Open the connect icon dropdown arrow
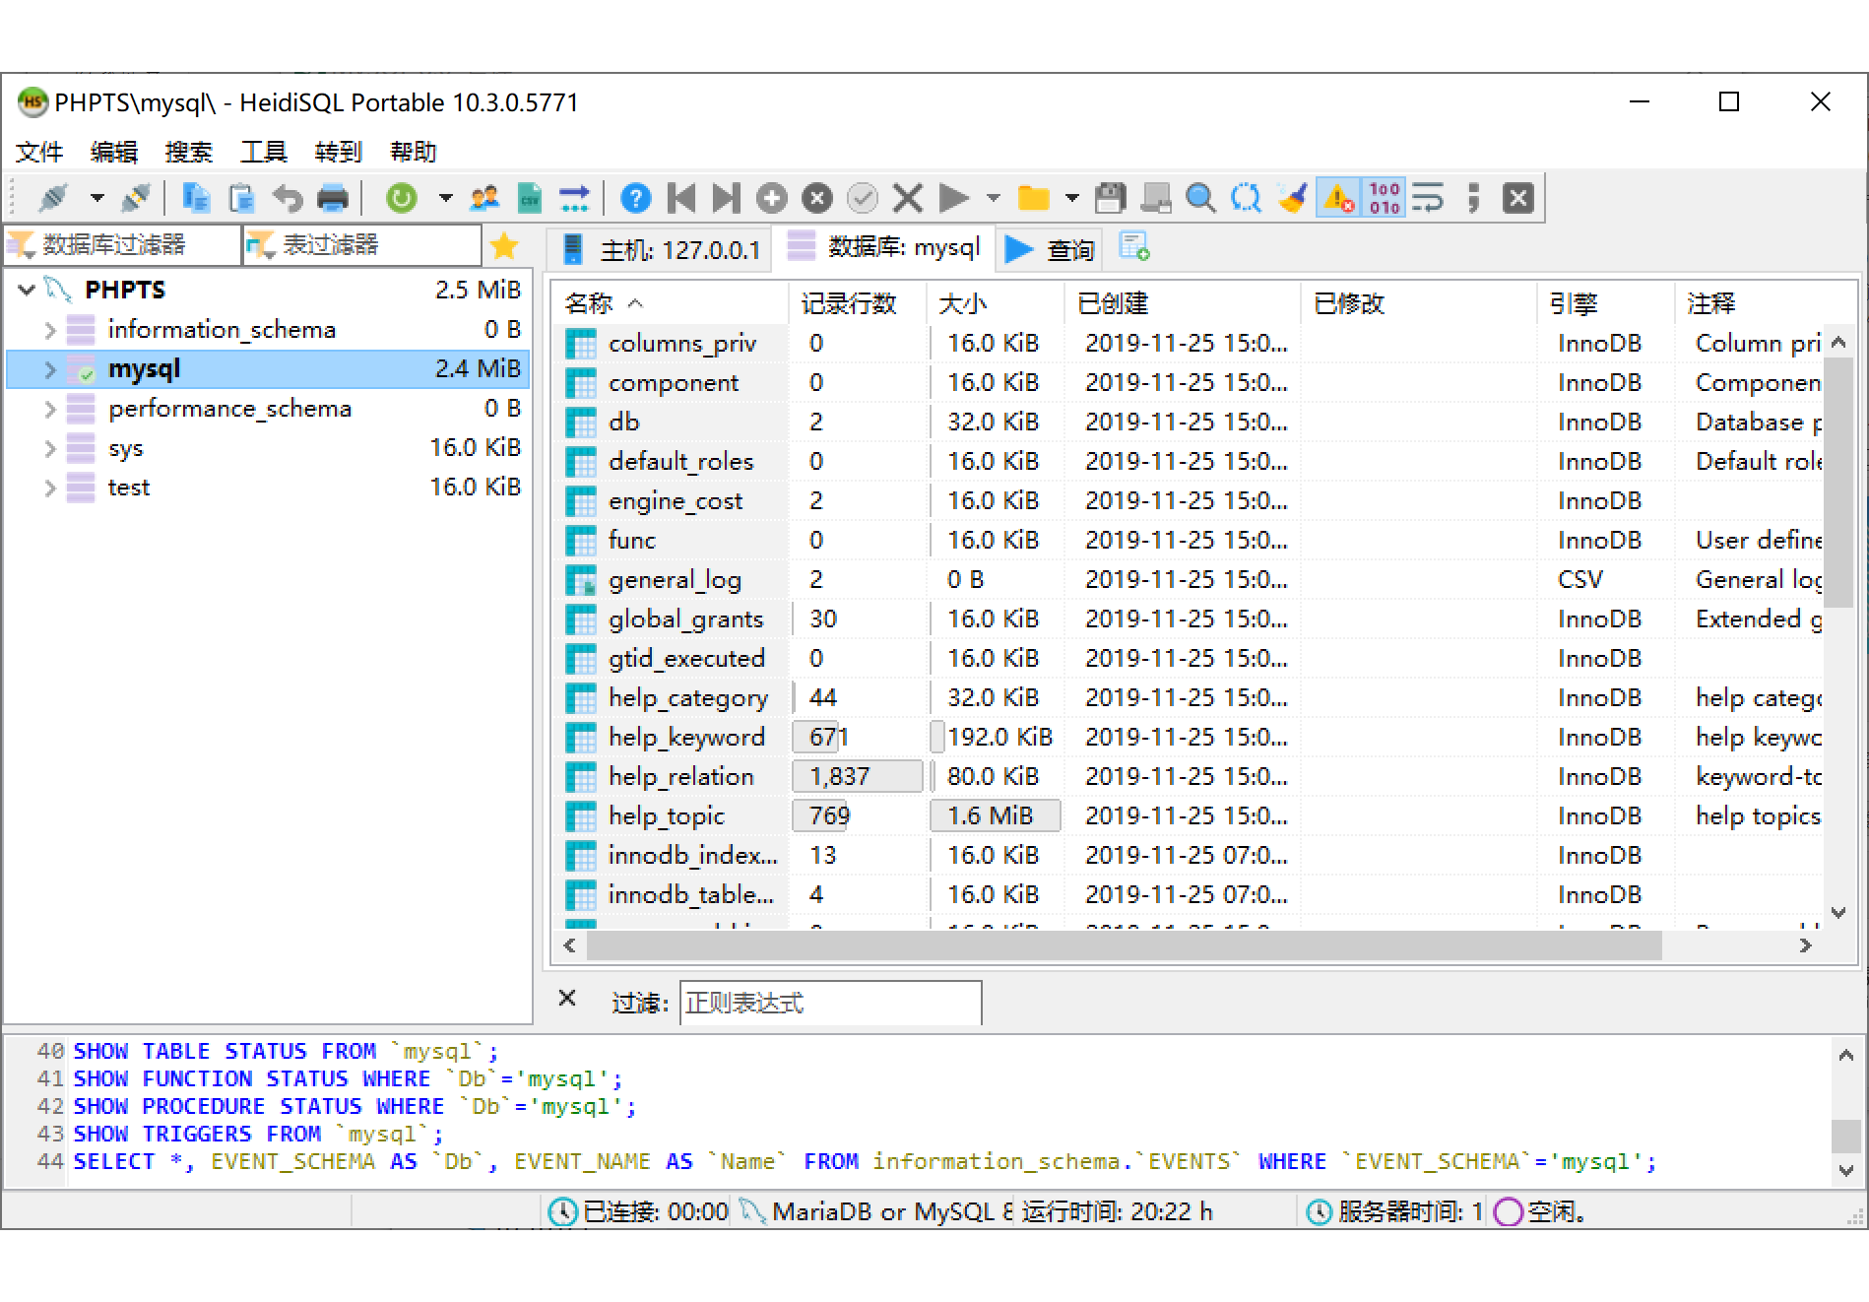 click(97, 198)
